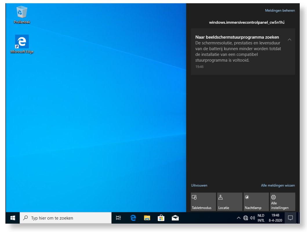Open the Alle instellingen tile
307x232 pixels.
[283, 202]
